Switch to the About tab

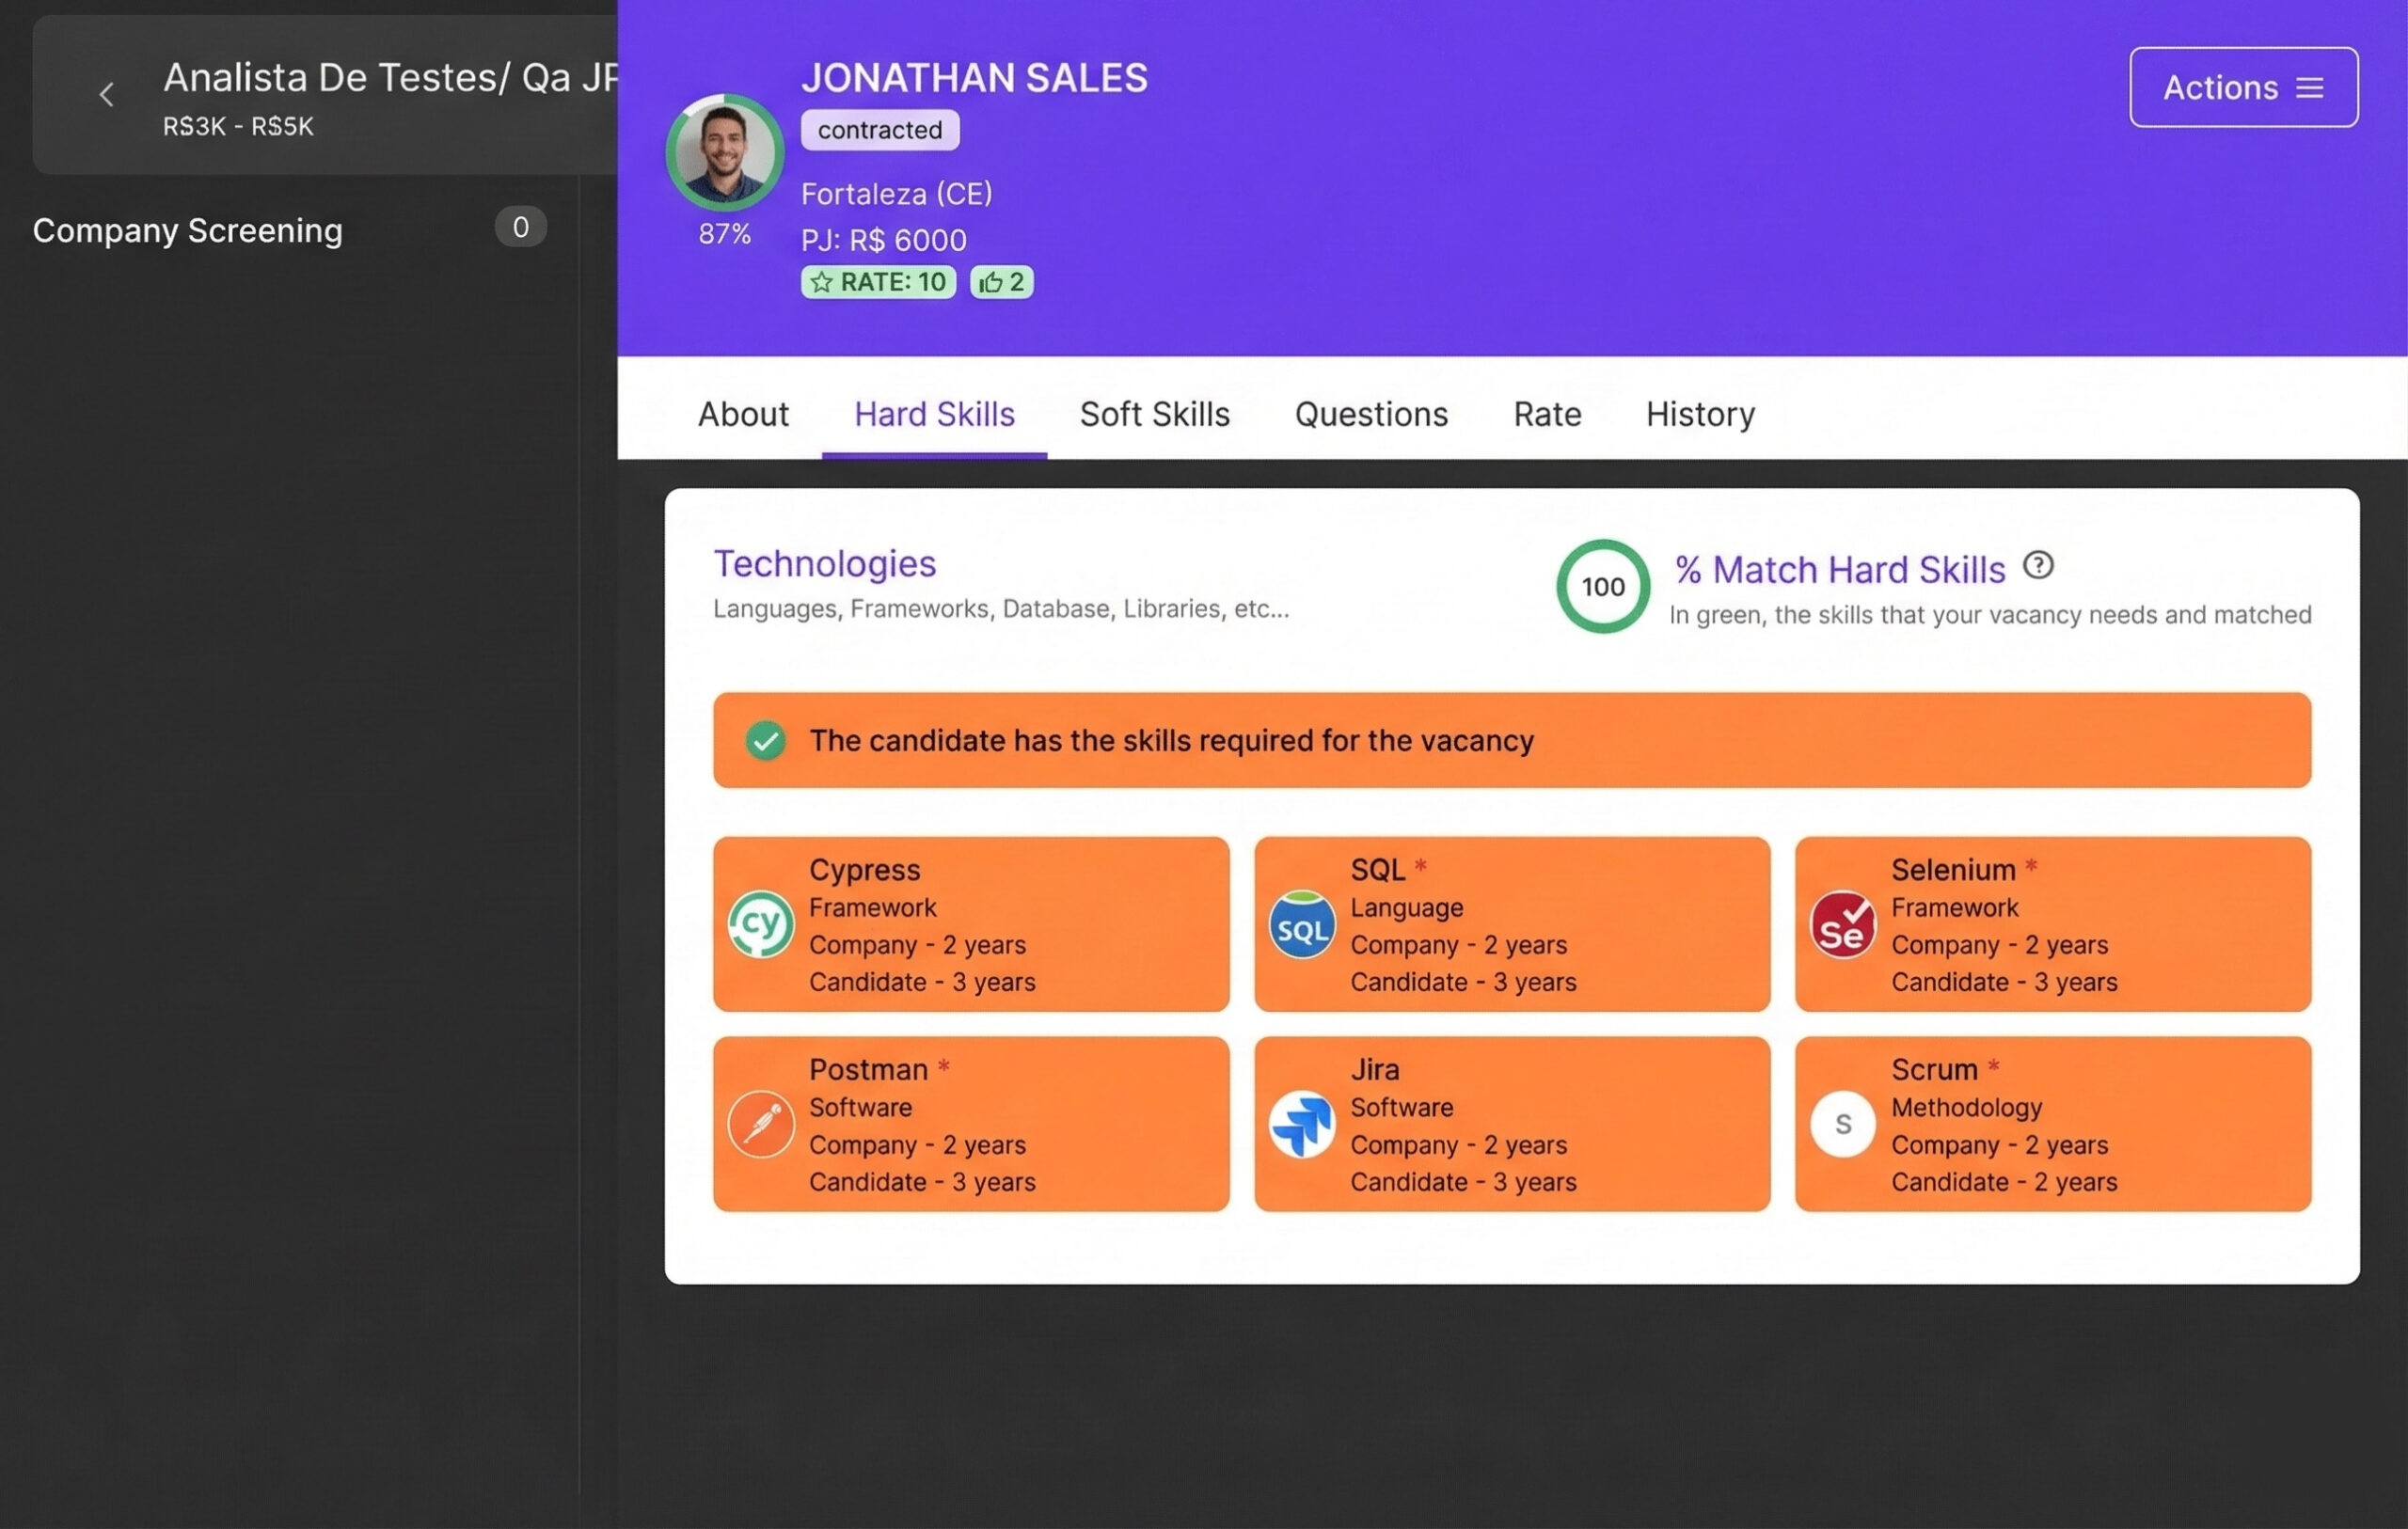[743, 414]
